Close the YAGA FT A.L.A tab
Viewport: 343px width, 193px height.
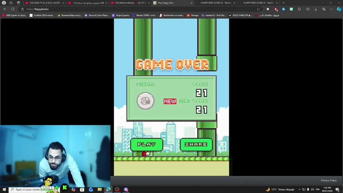pos(64,3)
